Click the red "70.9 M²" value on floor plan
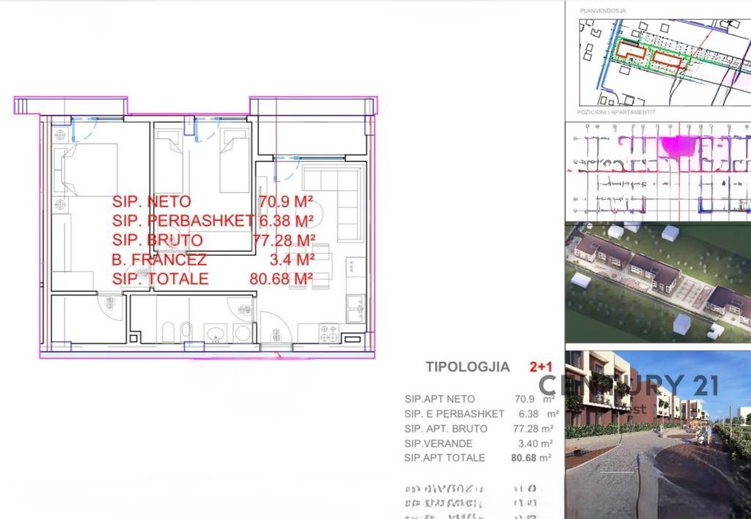Viewport: 751px width, 519px height. [286, 202]
